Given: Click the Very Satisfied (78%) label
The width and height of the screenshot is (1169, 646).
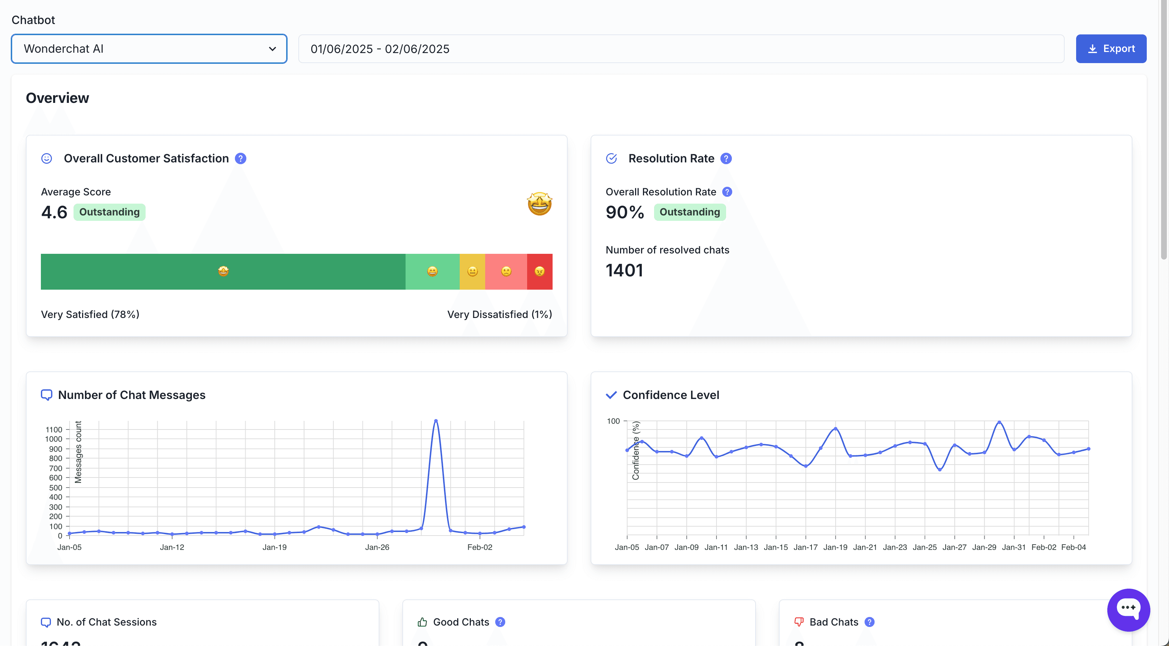Looking at the screenshot, I should [90, 314].
